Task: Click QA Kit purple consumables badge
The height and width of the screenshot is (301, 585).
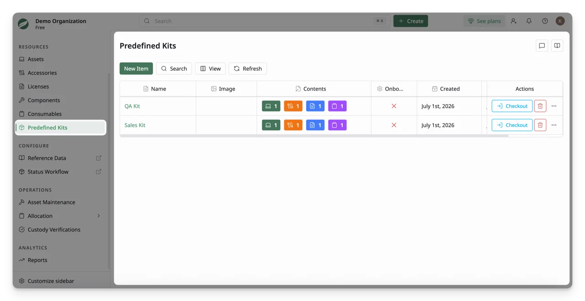Action: coord(337,106)
